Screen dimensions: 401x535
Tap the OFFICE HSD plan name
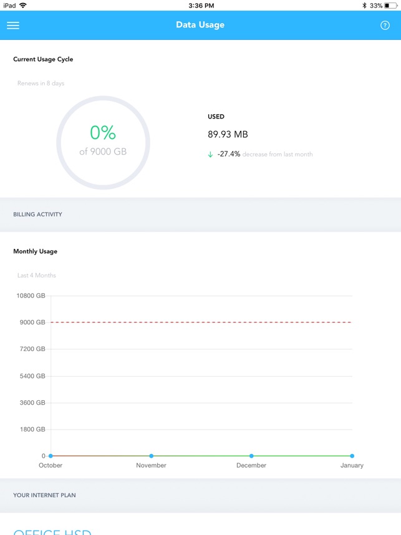click(52, 532)
